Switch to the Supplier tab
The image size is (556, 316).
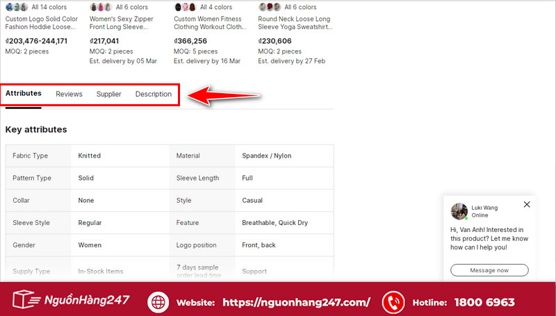[108, 94]
